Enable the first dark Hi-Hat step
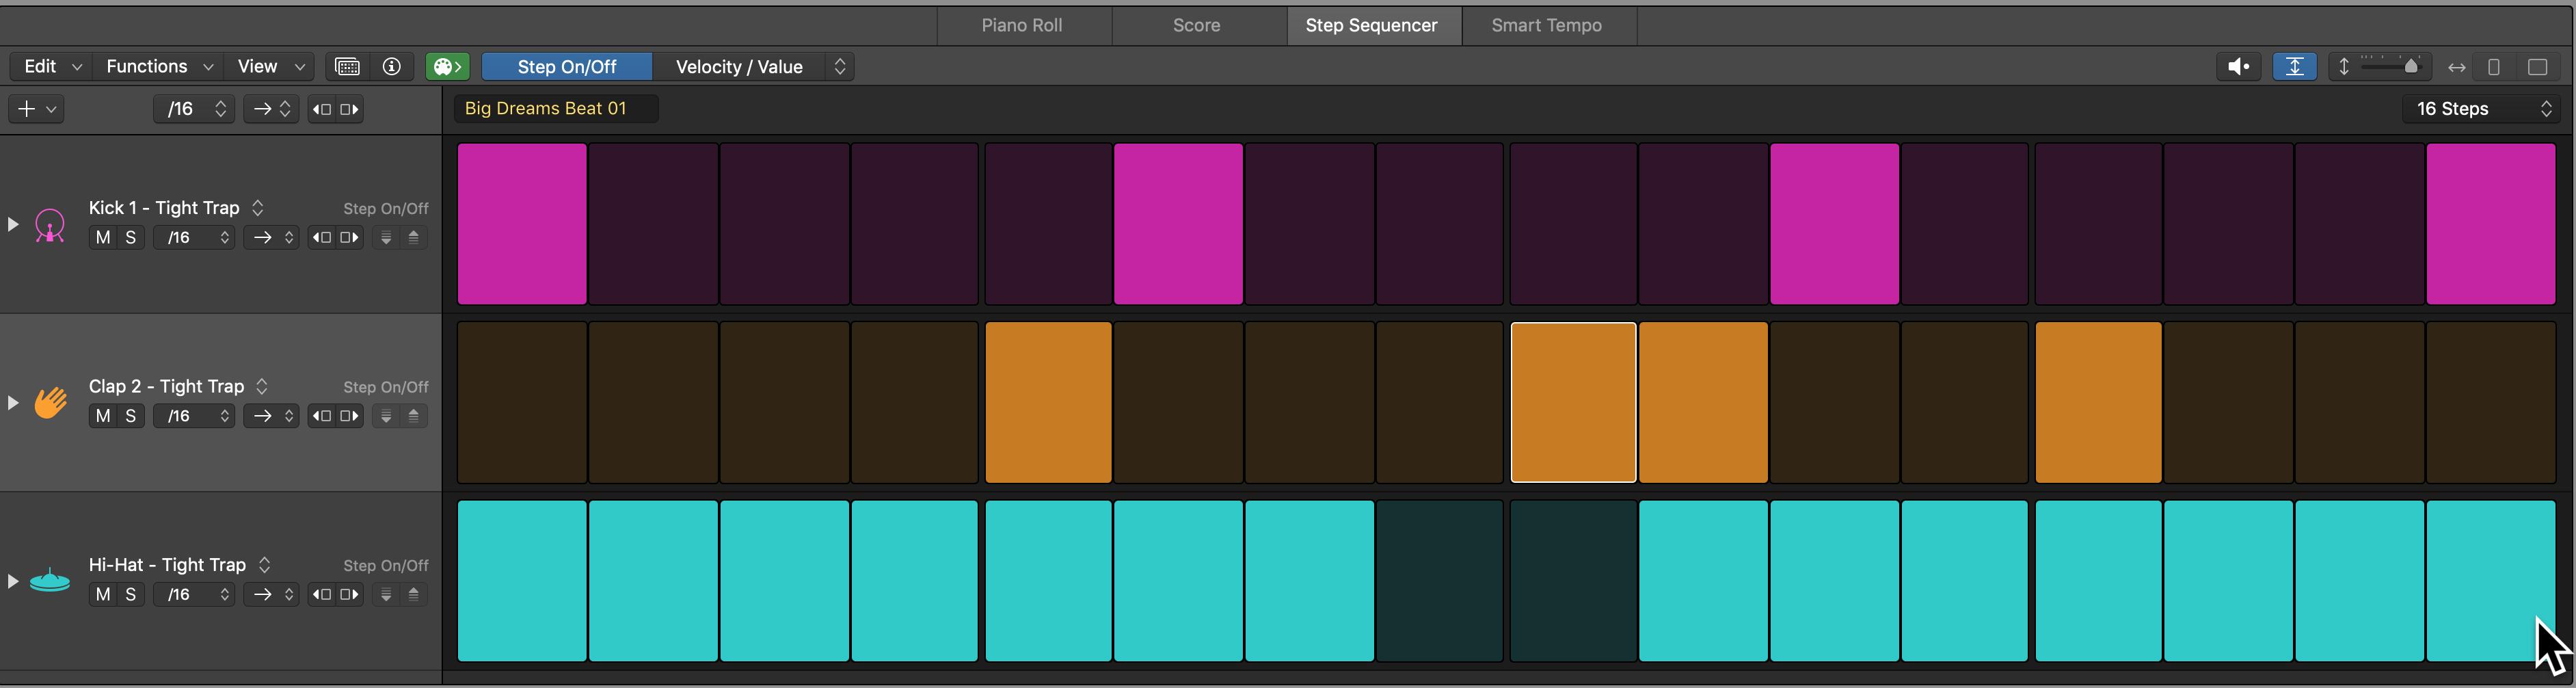The width and height of the screenshot is (2576, 688). tap(1439, 581)
